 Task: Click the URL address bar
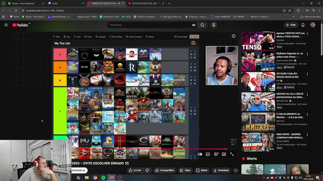[x=151, y=11]
